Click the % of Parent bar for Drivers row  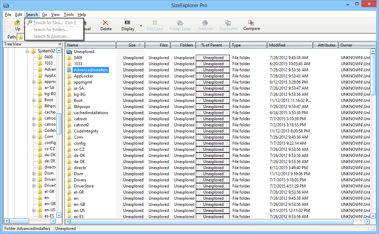[213, 180]
